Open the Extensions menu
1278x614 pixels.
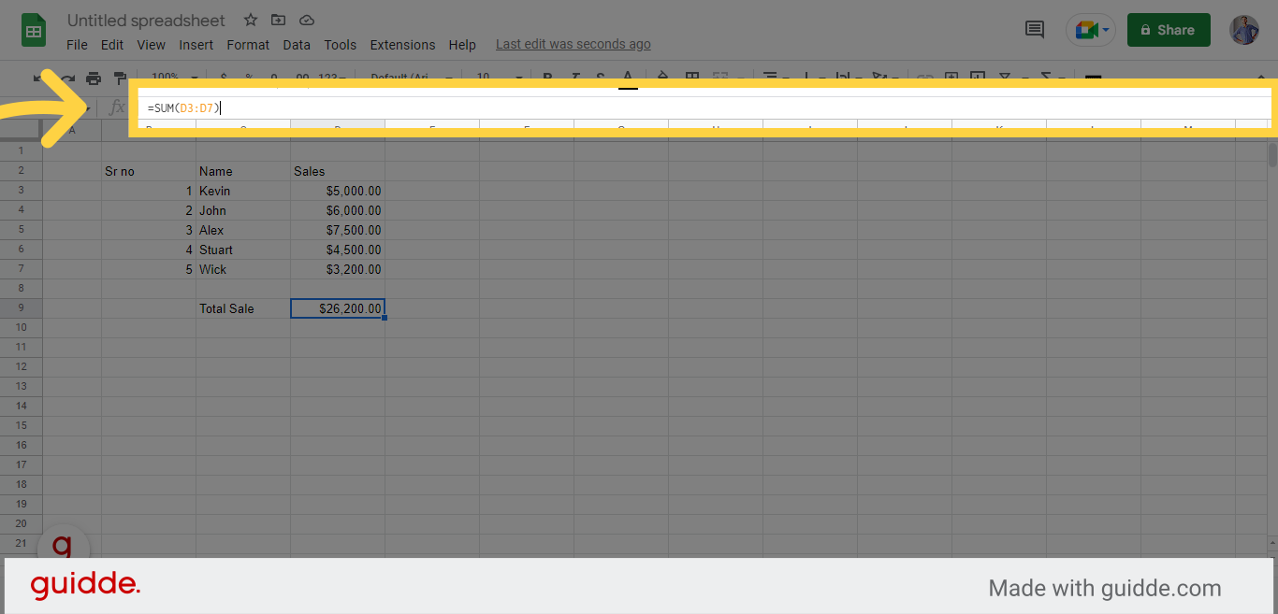coord(402,45)
